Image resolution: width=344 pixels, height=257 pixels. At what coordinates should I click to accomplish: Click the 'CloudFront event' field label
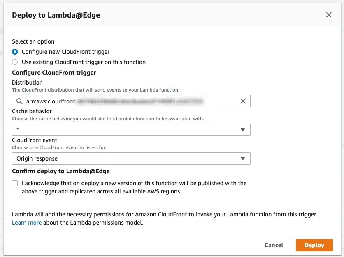click(35, 140)
